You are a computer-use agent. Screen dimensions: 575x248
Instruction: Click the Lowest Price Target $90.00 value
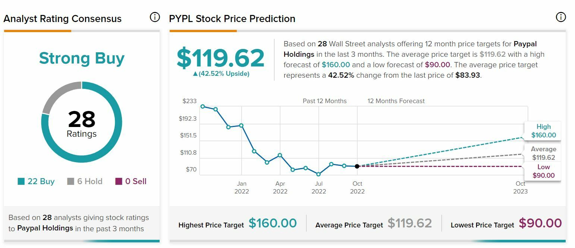click(x=540, y=223)
